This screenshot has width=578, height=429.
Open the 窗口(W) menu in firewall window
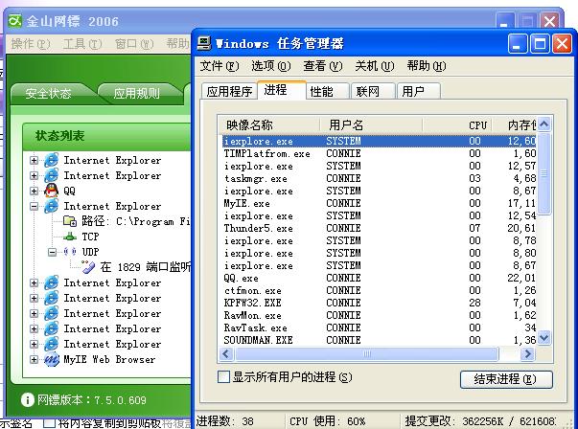(x=134, y=44)
